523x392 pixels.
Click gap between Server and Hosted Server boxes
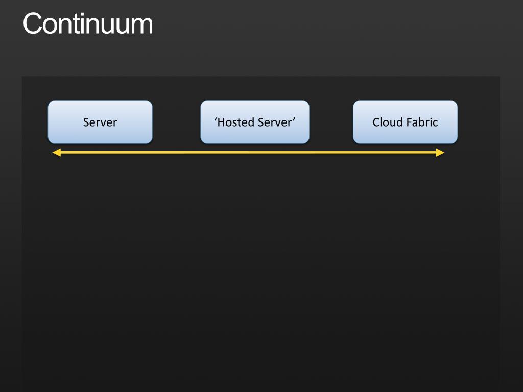(x=176, y=122)
